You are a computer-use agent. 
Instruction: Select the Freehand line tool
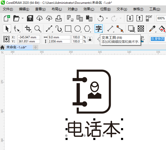[49, 29]
